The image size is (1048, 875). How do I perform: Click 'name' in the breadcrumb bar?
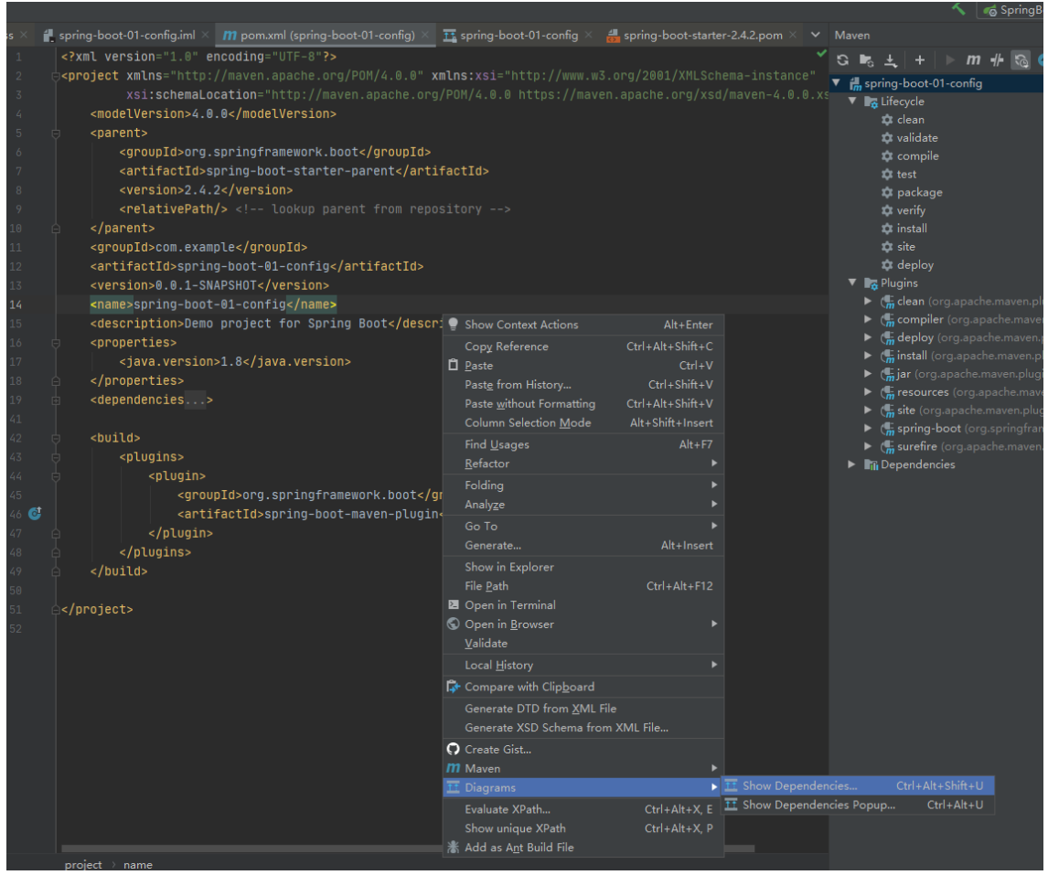point(138,864)
